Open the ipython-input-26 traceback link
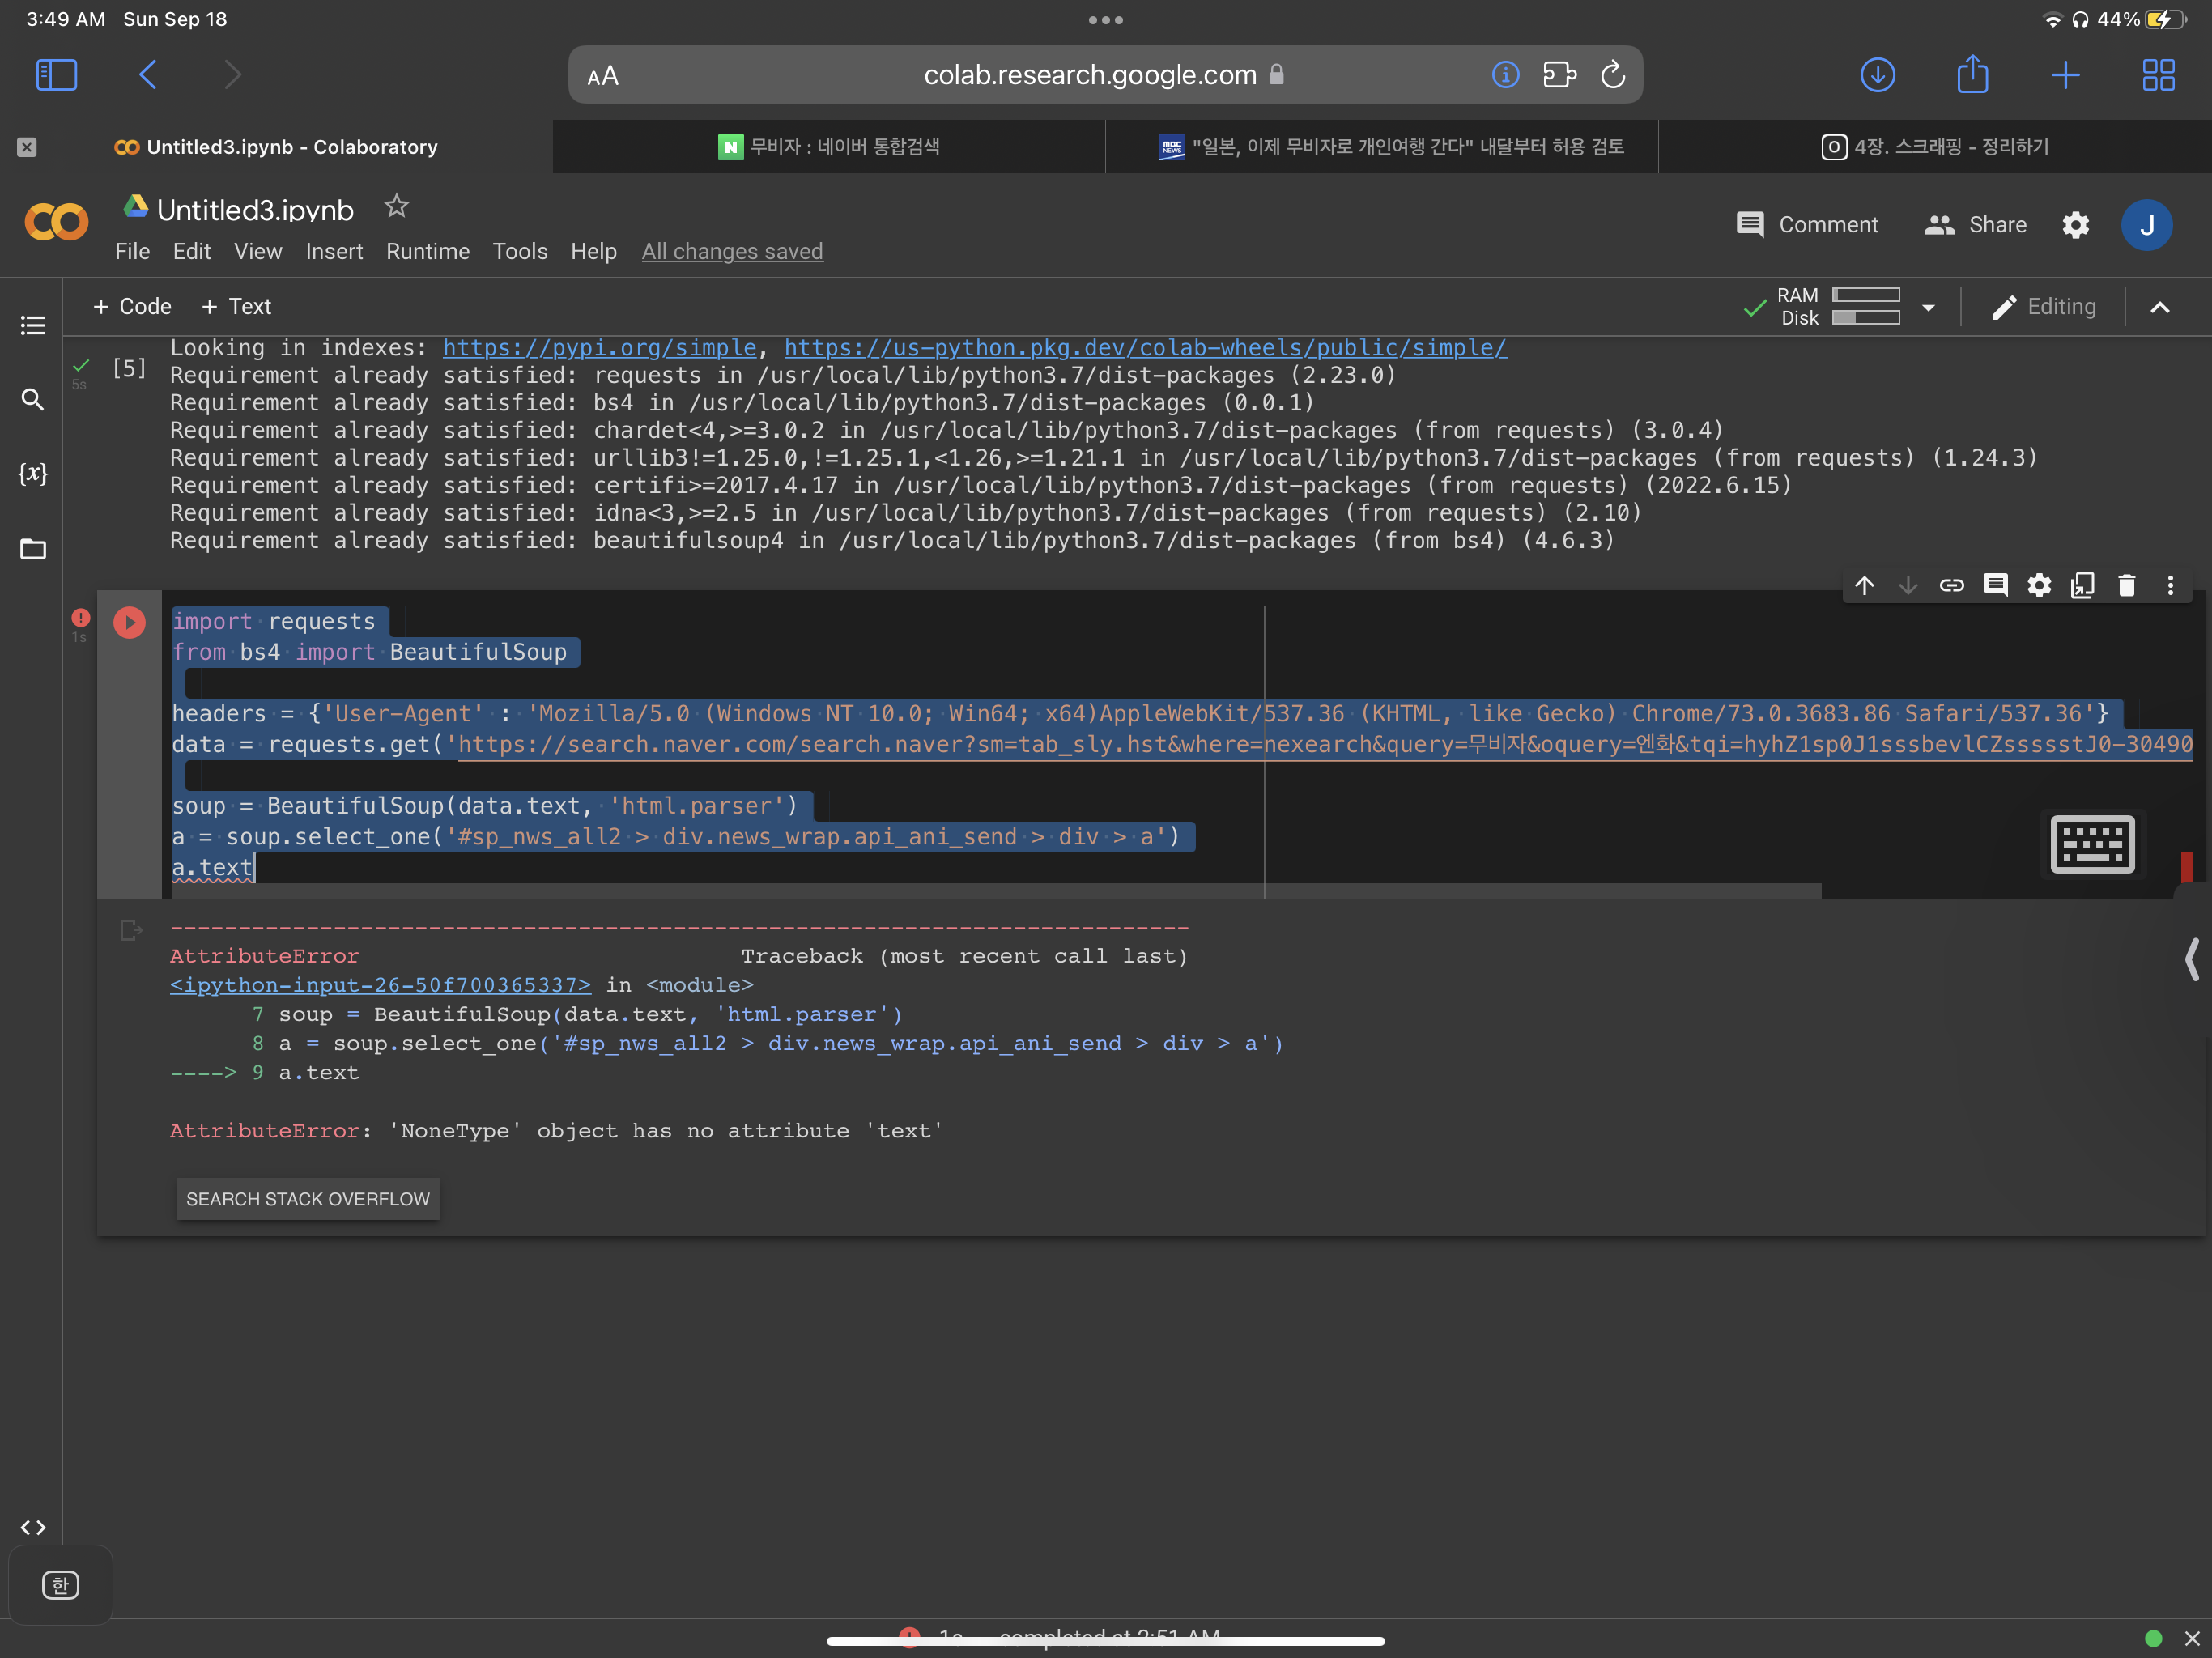The height and width of the screenshot is (1658, 2212). [x=380, y=985]
